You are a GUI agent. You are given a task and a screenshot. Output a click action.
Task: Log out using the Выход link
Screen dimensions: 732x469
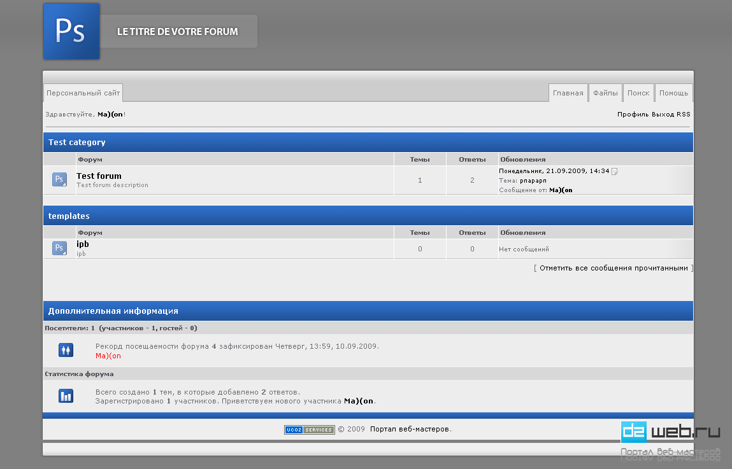pos(663,115)
